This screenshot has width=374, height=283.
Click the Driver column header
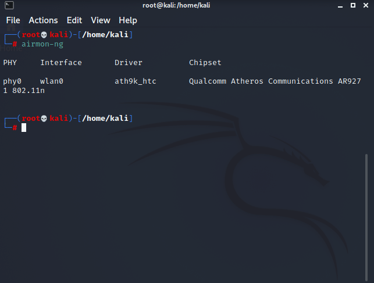tap(129, 63)
